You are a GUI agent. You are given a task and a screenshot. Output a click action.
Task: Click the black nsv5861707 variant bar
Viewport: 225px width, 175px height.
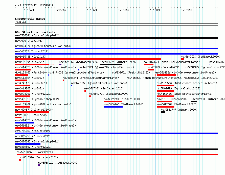pos(163,112)
